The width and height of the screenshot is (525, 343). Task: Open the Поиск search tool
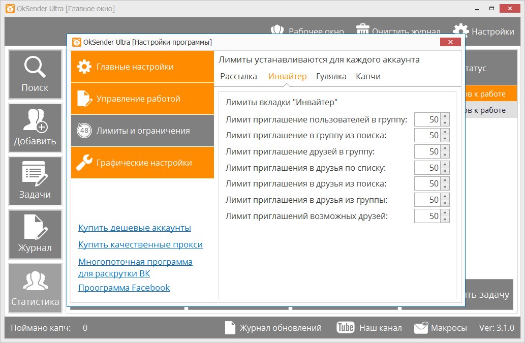35,74
